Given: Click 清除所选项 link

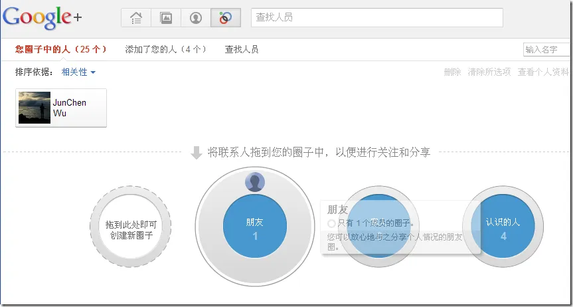Looking at the screenshot, I should [x=489, y=72].
